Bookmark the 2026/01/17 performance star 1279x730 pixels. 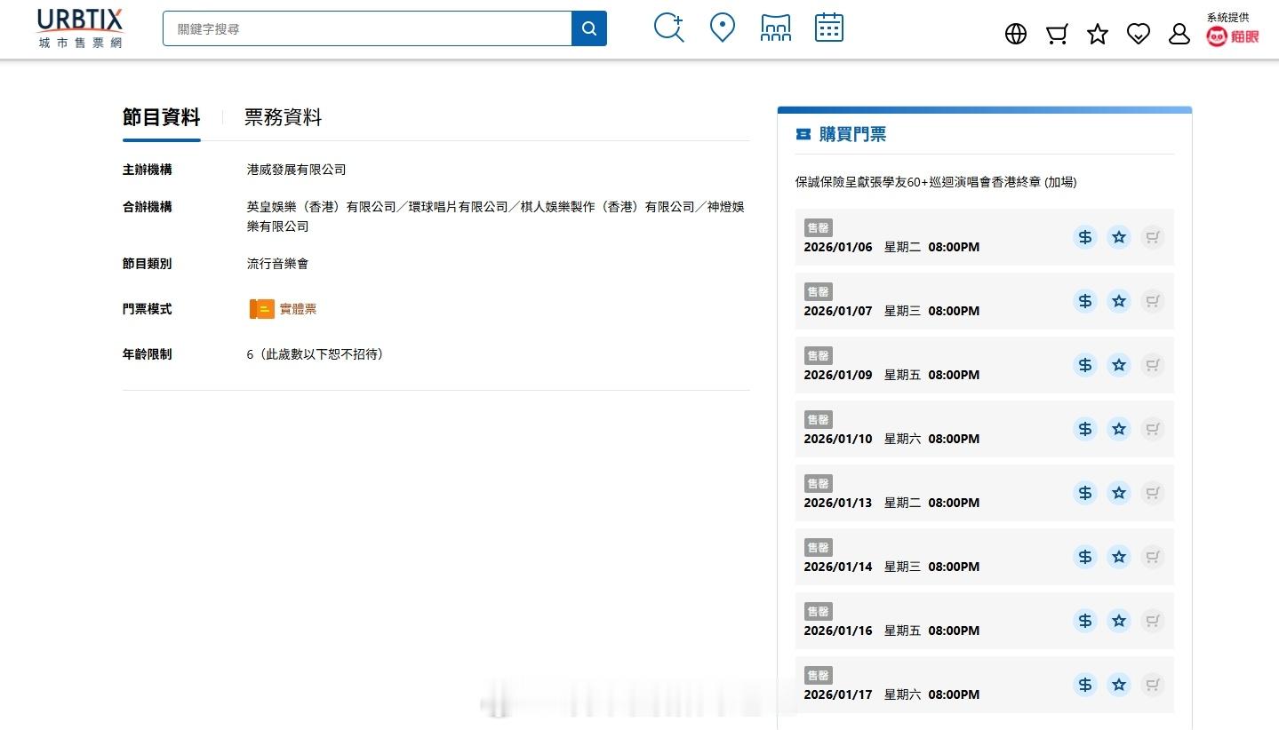(1119, 685)
